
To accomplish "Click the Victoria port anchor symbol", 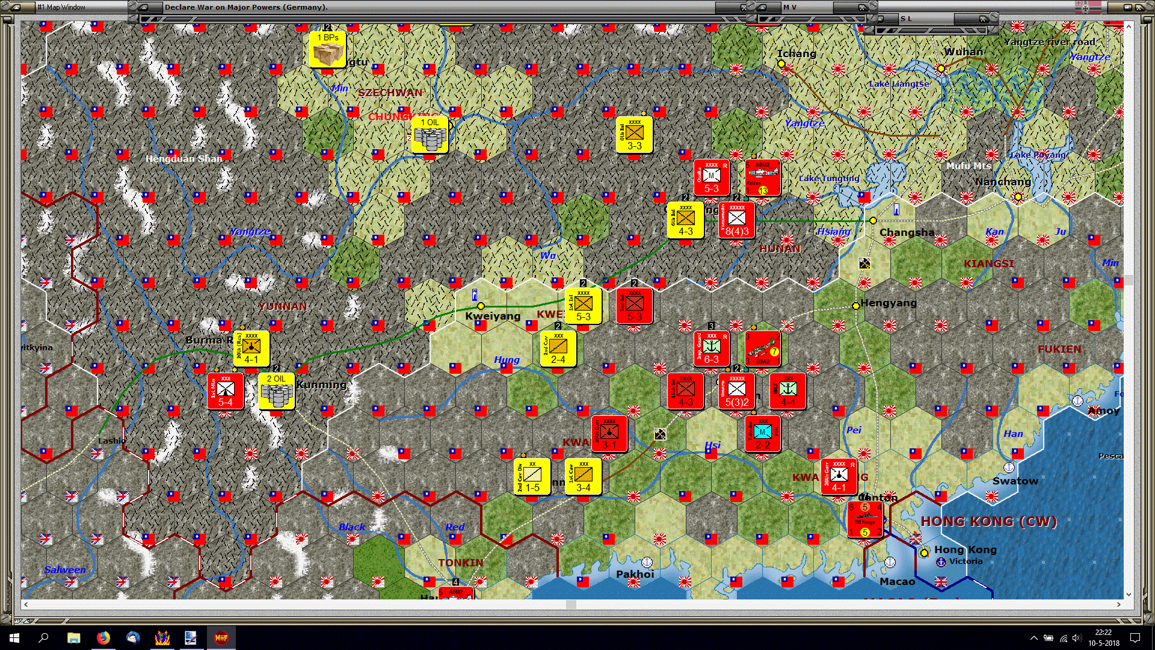I will (x=941, y=562).
